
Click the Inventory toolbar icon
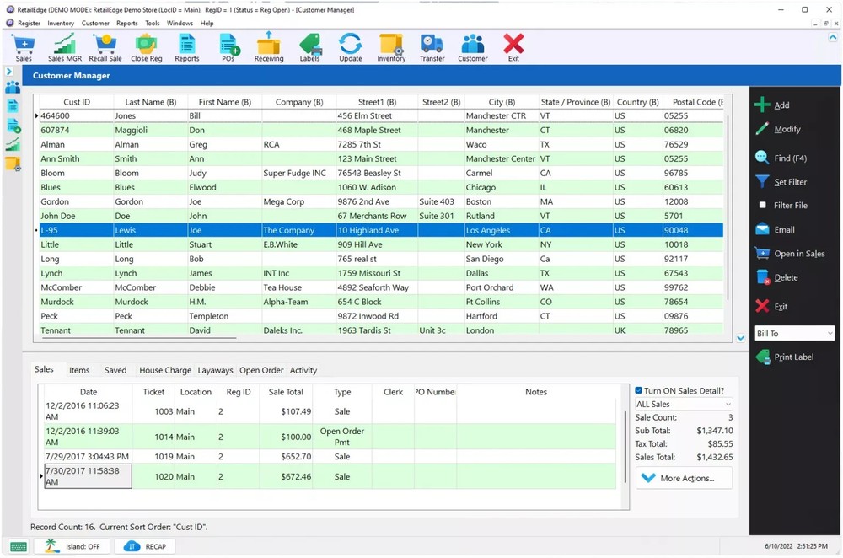coord(389,47)
